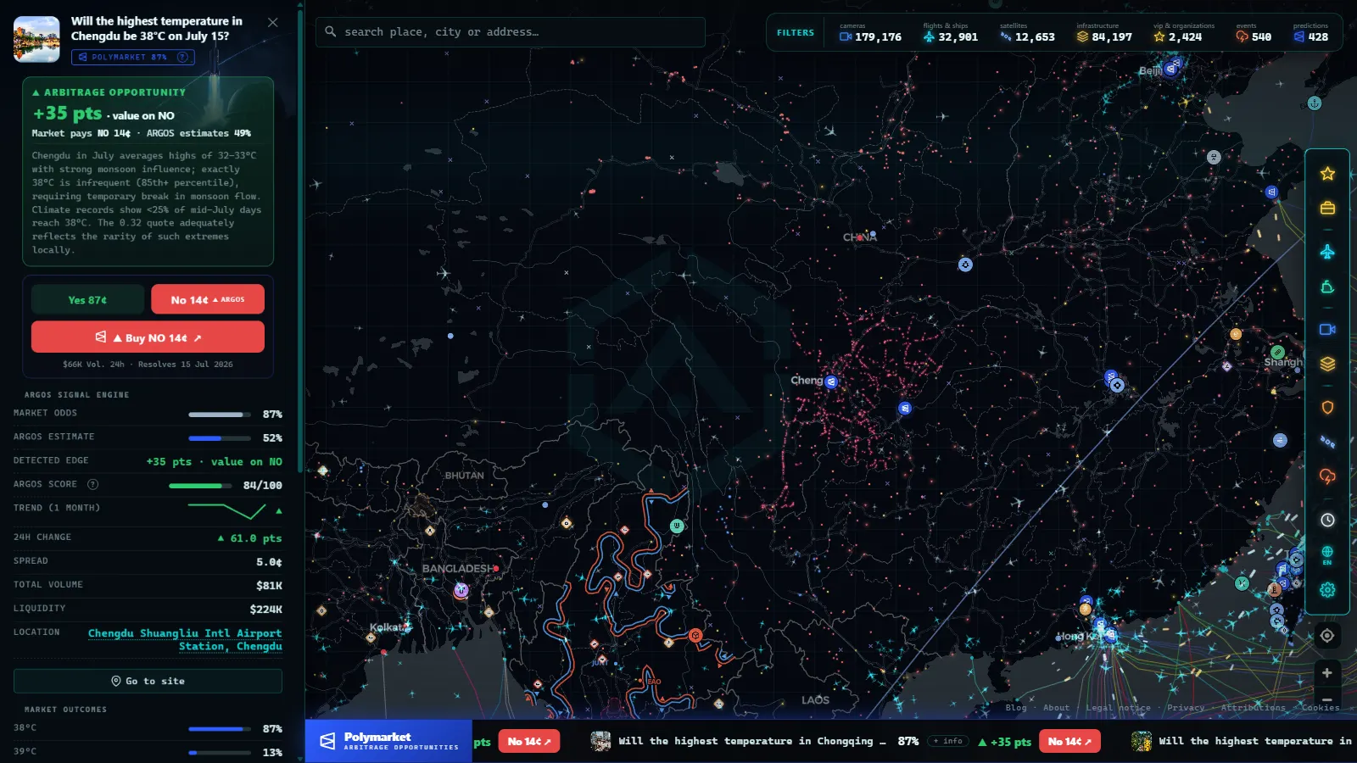1357x763 pixels.
Task: Open the clock history icon in sidebar
Action: pyautogui.click(x=1327, y=520)
